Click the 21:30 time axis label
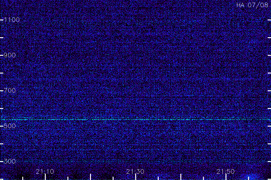 point(135,172)
